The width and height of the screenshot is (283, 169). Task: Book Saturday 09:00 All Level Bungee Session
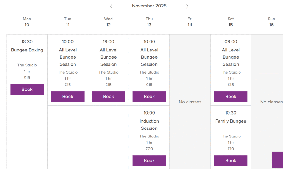click(x=230, y=97)
